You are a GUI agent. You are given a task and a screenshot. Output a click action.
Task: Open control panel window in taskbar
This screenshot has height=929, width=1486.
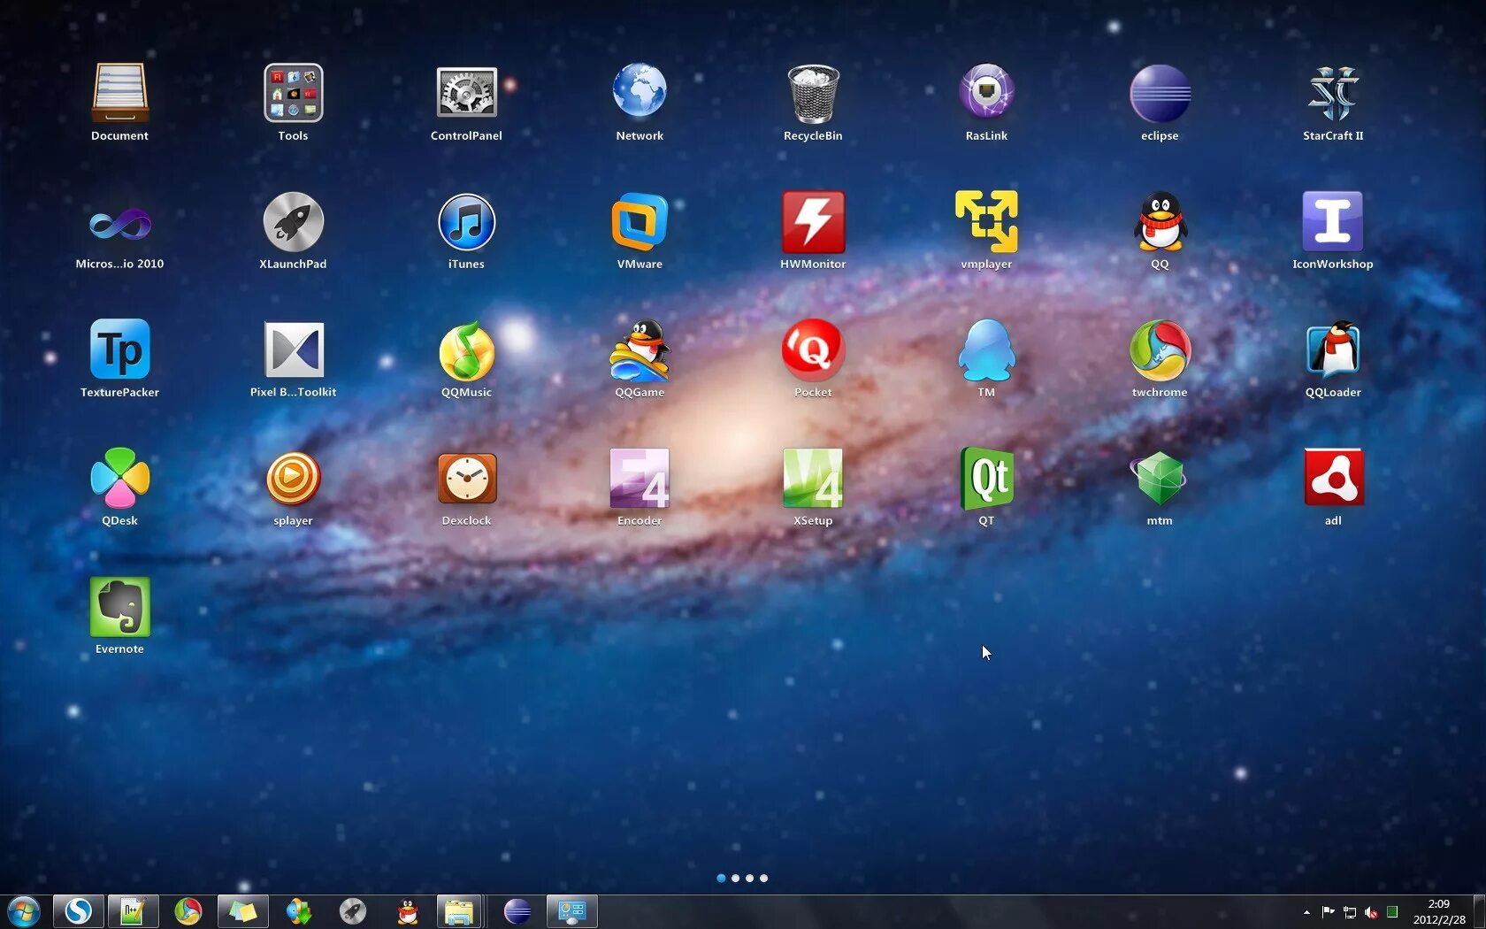[x=572, y=911]
